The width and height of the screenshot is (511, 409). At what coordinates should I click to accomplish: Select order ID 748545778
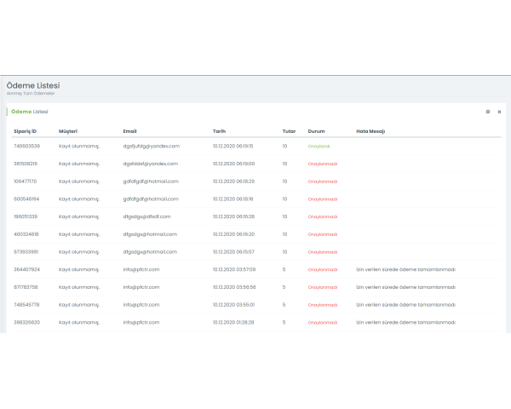click(26, 304)
